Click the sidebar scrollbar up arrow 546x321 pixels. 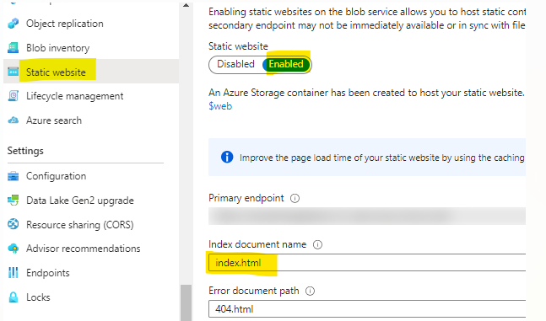tap(186, 5)
